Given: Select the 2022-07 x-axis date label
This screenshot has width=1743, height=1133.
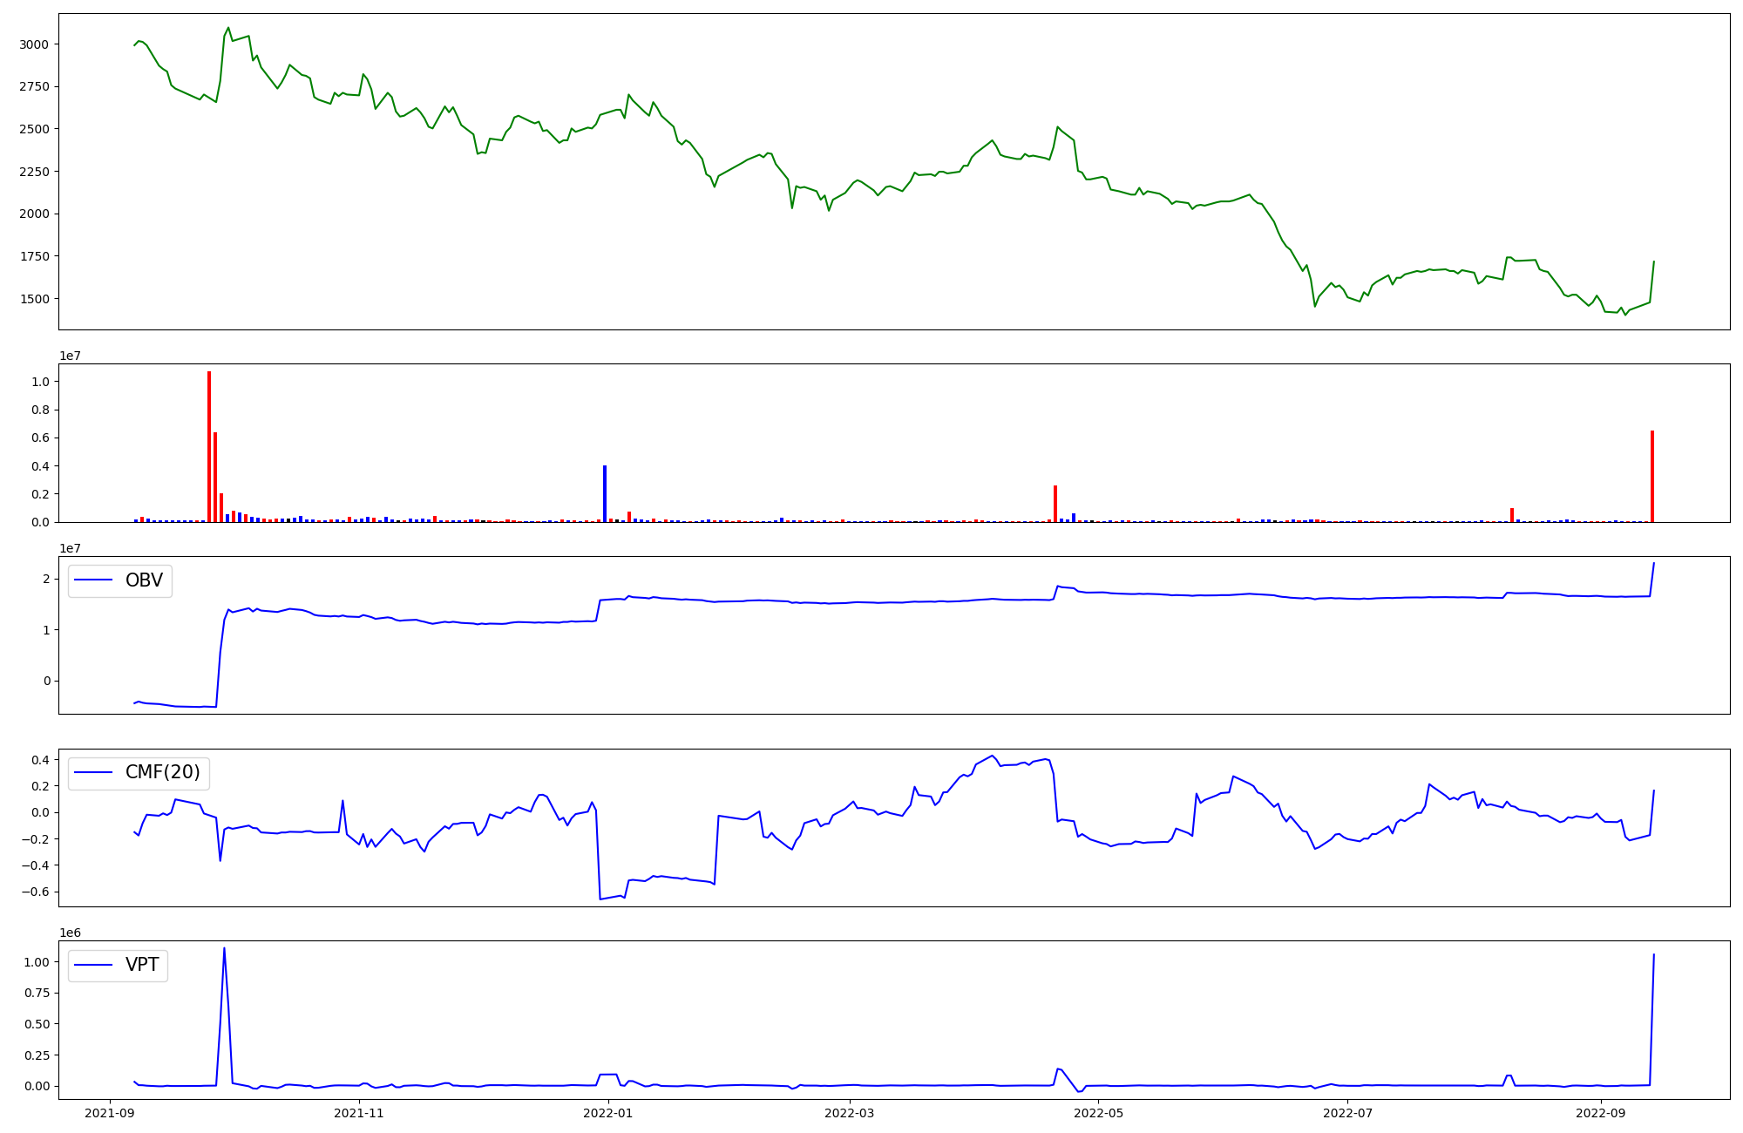Looking at the screenshot, I should pos(1347,1113).
